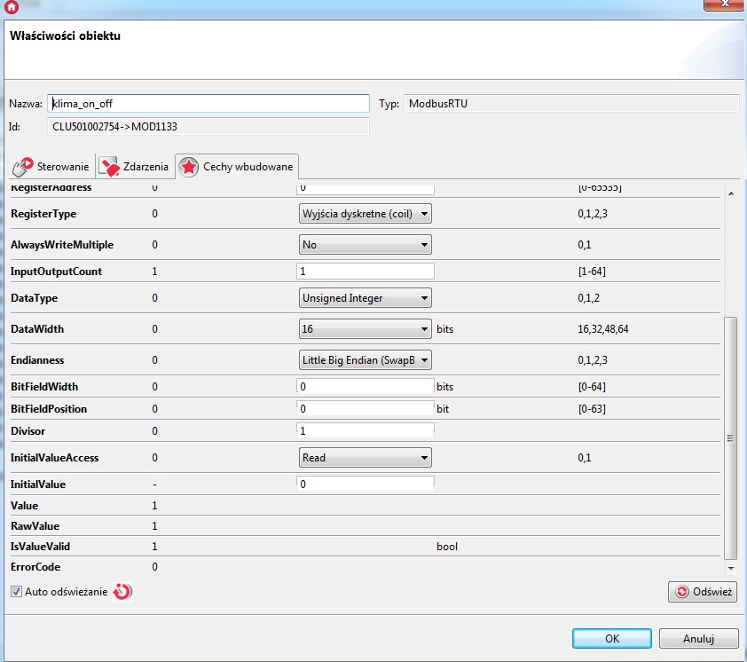747x662 pixels.
Task: Expand the DataWidth dropdown
Action: pyautogui.click(x=365, y=329)
